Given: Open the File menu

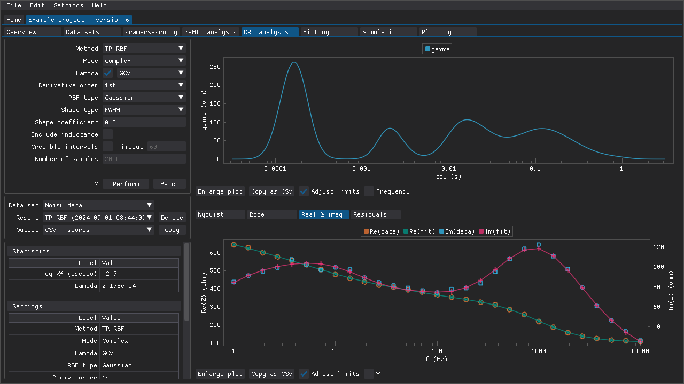Looking at the screenshot, I should [x=14, y=5].
